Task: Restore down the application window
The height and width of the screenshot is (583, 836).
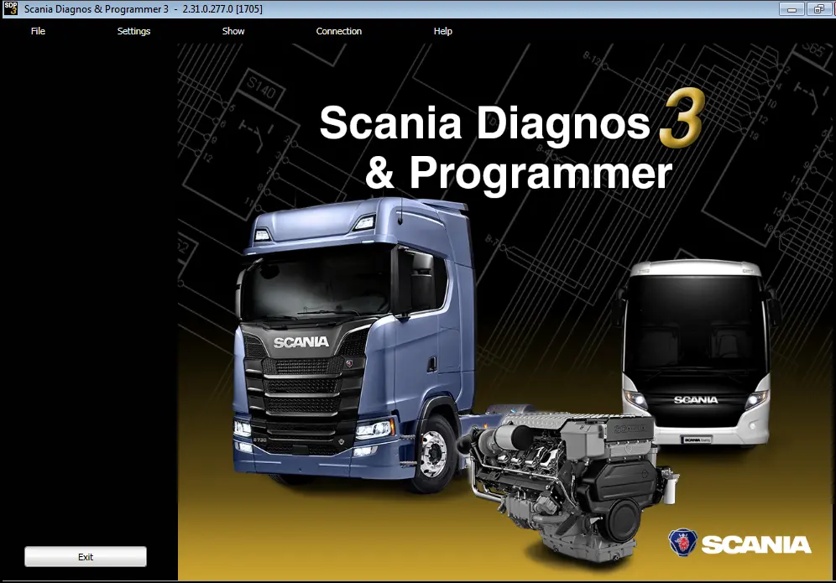Action: (x=819, y=9)
